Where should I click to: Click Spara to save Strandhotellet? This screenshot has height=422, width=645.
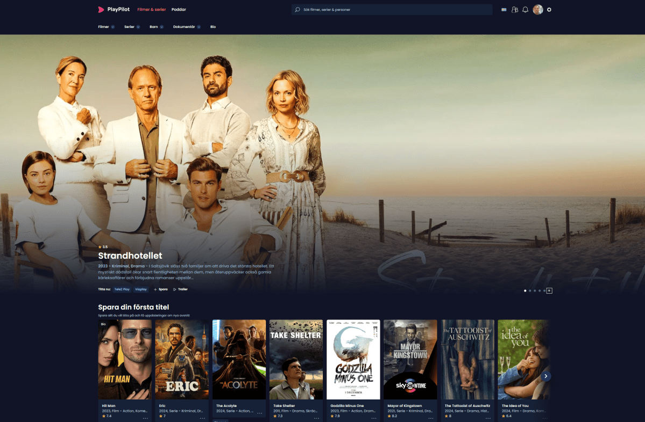click(161, 289)
